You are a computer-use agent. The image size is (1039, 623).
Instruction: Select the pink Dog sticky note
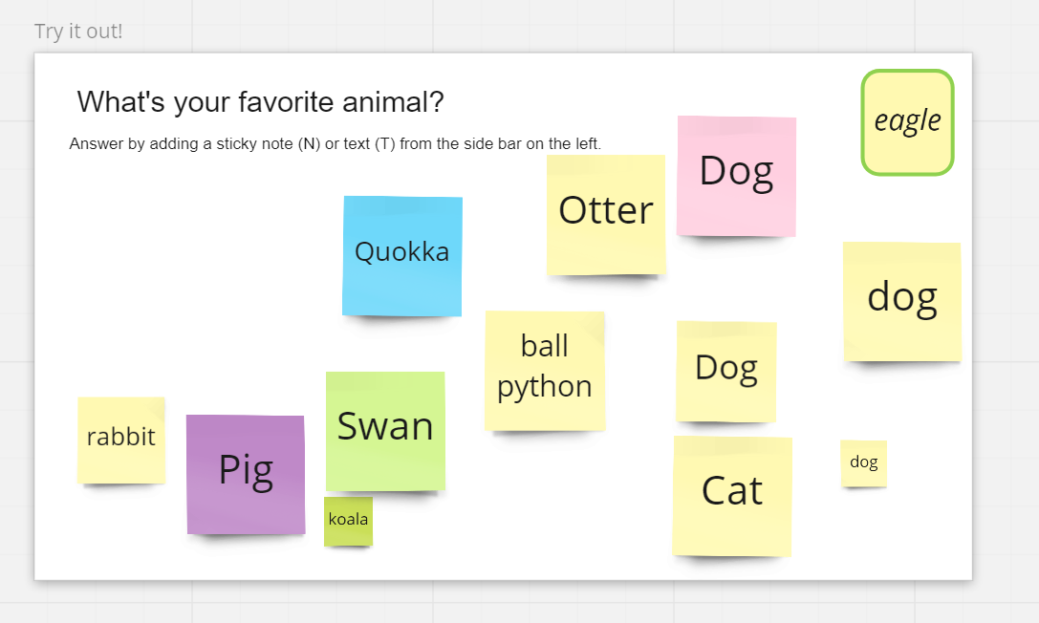[736, 176]
